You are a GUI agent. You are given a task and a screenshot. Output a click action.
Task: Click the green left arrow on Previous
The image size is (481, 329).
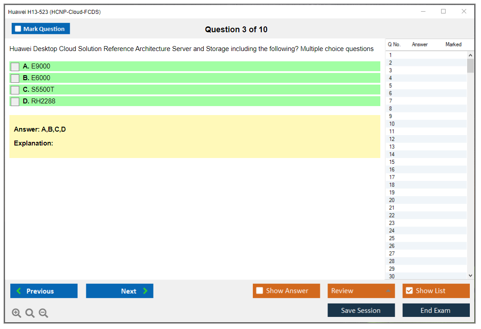coord(18,291)
